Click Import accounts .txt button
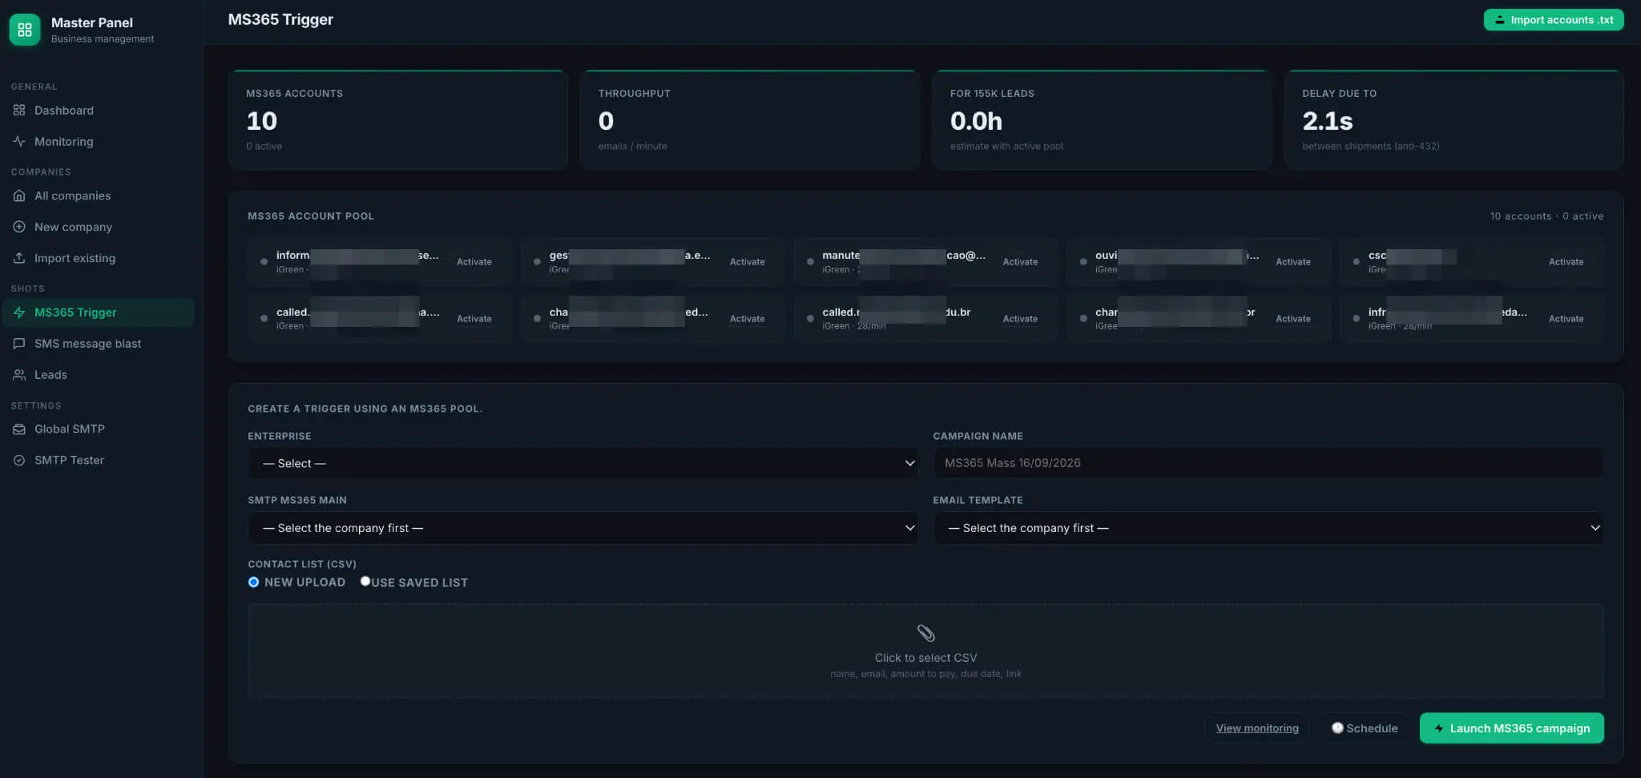 (1554, 20)
